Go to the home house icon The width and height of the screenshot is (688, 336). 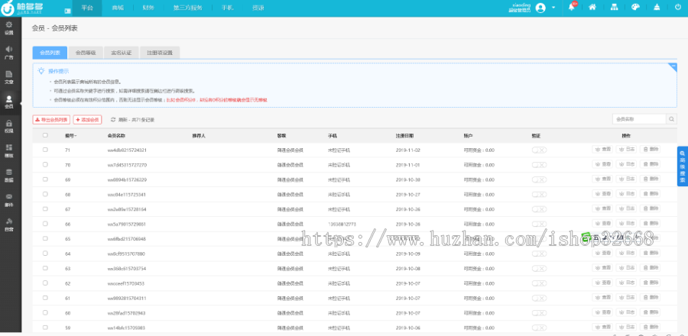coord(592,8)
